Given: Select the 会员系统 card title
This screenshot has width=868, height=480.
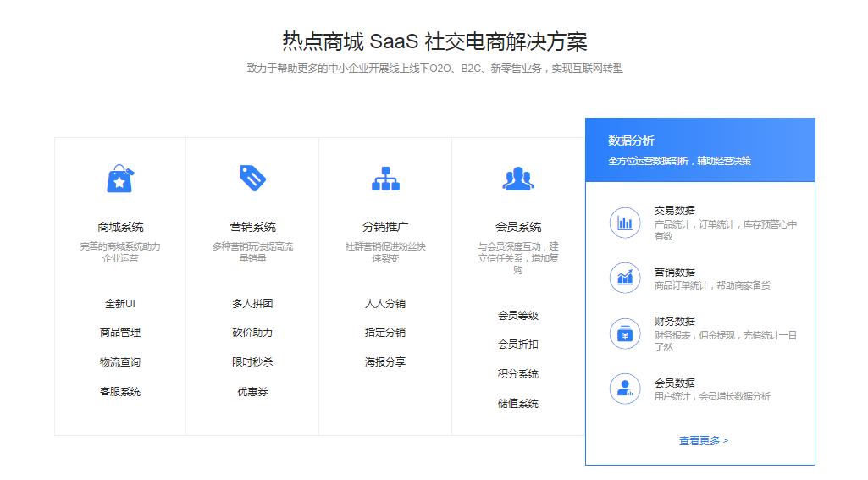Looking at the screenshot, I should click(518, 227).
